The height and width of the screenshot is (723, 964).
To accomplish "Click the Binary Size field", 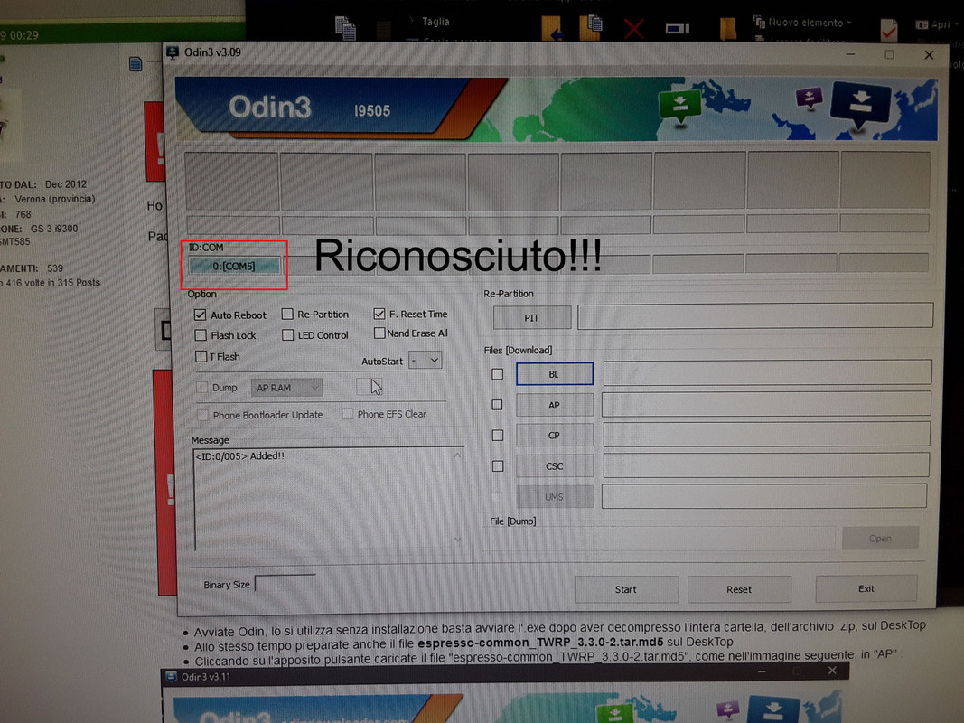I will (x=285, y=584).
